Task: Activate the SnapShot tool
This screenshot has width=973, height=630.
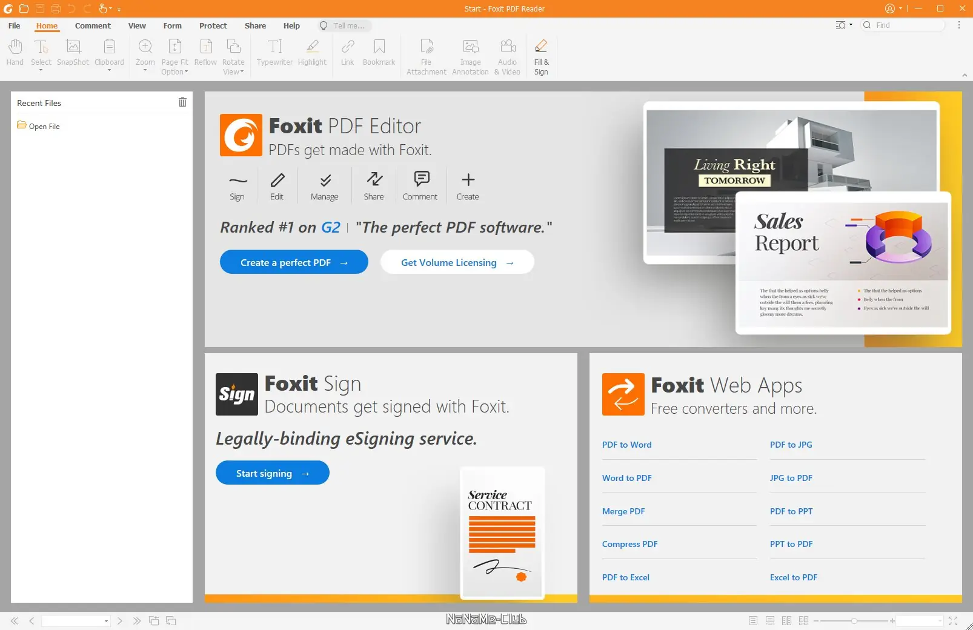Action: point(73,52)
